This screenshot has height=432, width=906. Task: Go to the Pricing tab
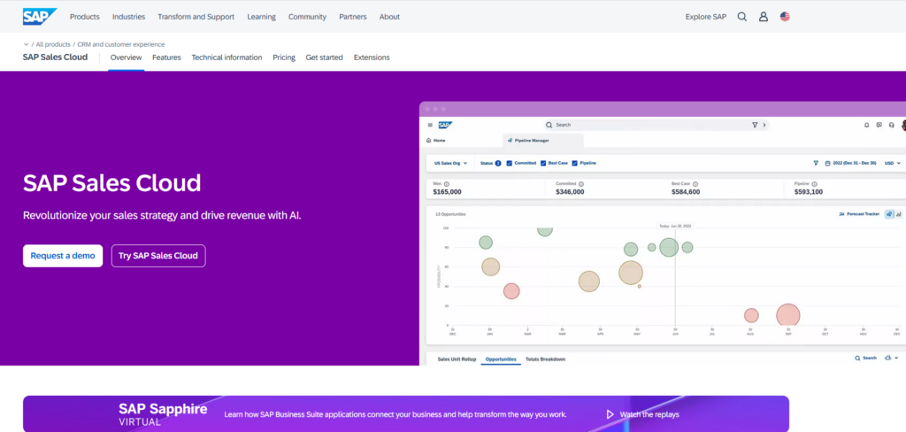pos(284,58)
